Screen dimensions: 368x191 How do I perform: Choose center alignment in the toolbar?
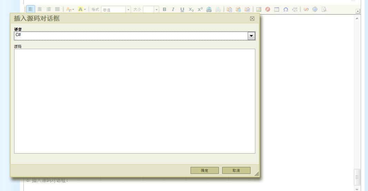tap(40, 9)
